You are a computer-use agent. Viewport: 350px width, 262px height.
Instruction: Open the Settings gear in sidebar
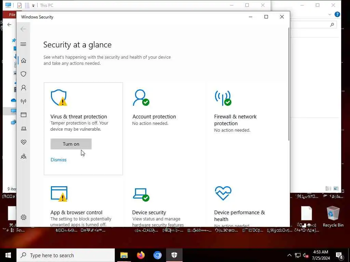coord(24,217)
